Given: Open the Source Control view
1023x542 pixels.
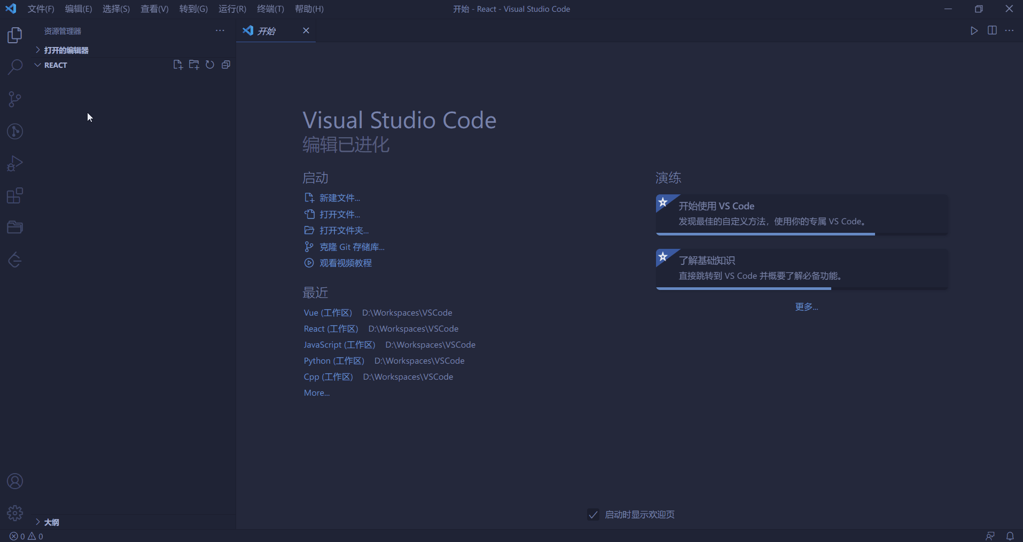Looking at the screenshot, I should [15, 99].
